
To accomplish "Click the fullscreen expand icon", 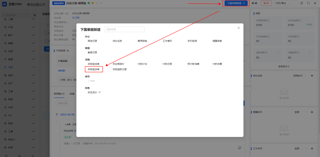I will pos(308,3).
